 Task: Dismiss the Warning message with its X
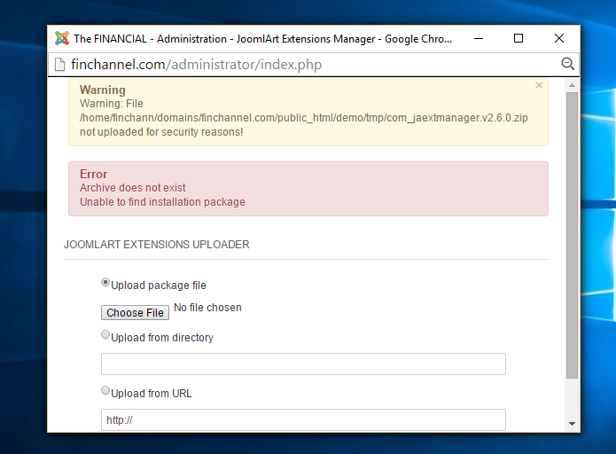pyautogui.click(x=539, y=85)
